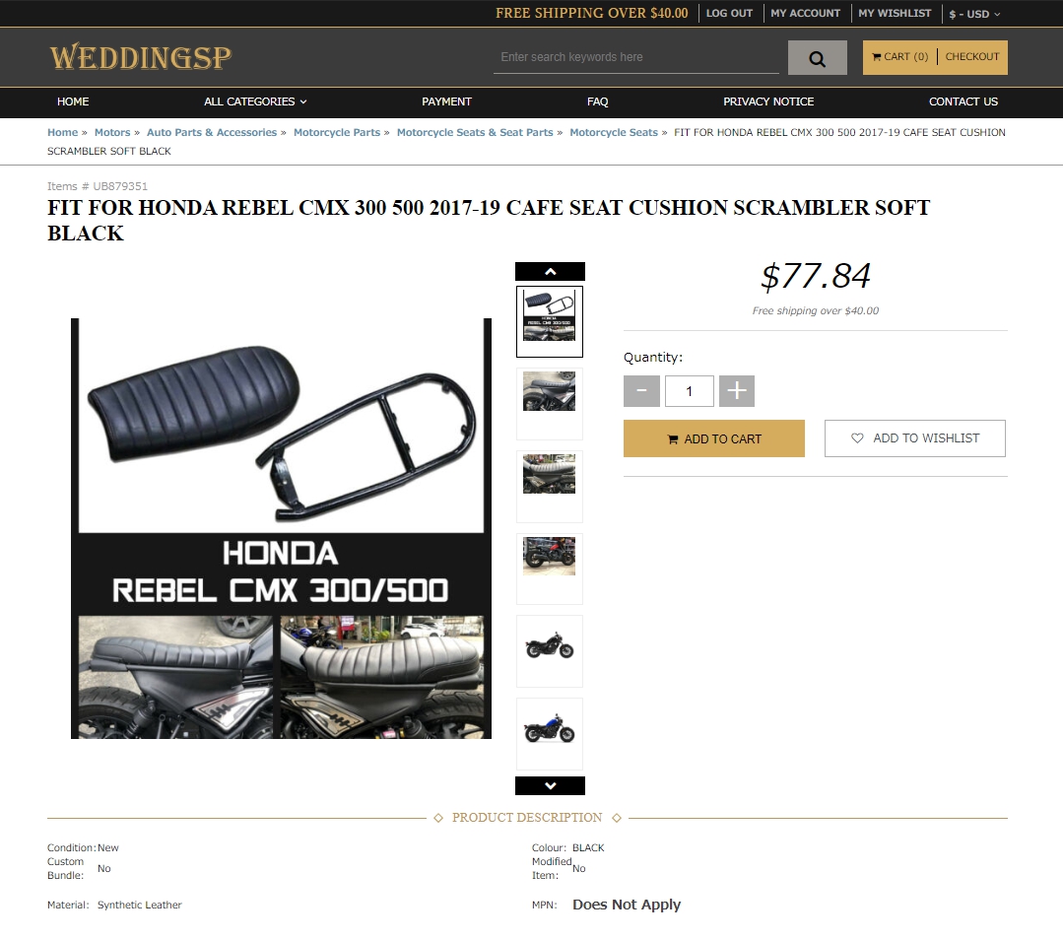Open My Wishlist link
This screenshot has height=940, width=1063.
click(x=895, y=13)
